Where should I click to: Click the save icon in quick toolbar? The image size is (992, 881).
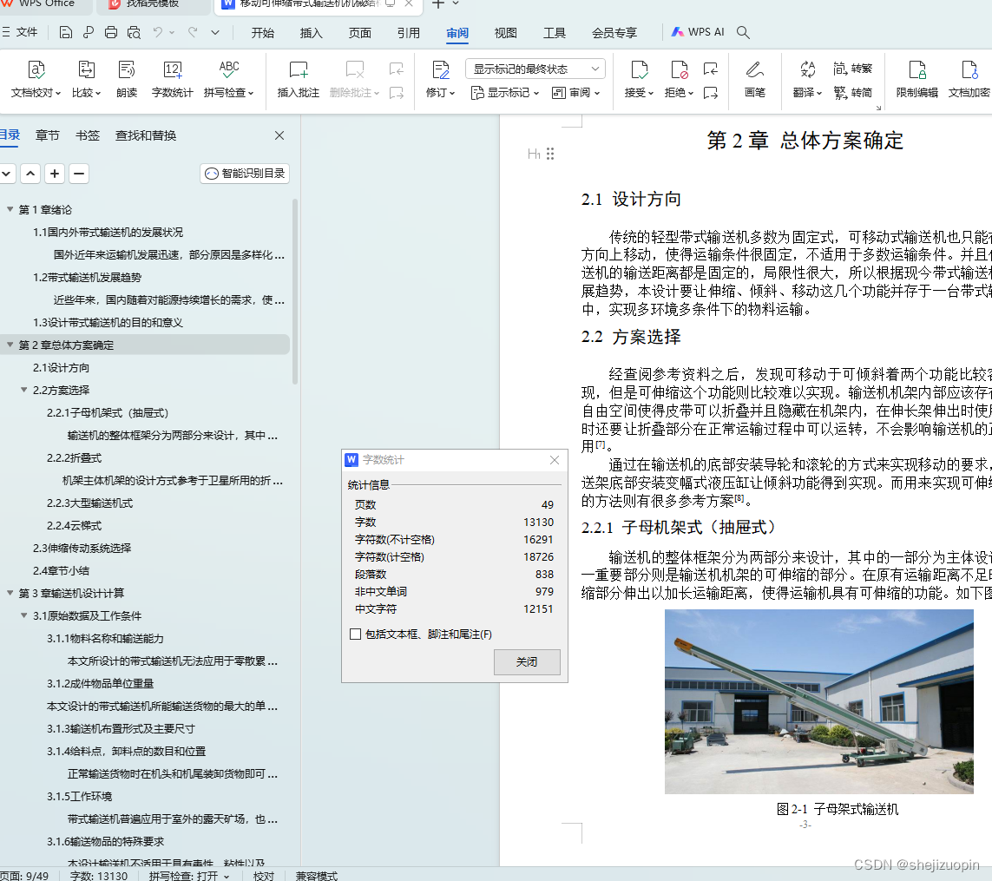[x=66, y=32]
